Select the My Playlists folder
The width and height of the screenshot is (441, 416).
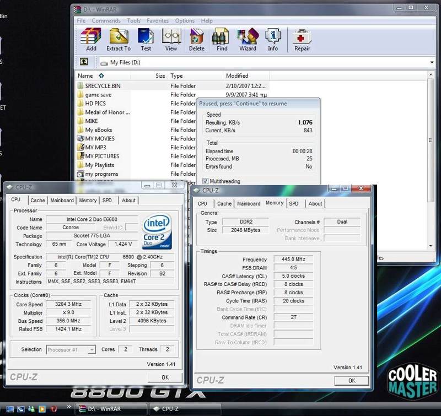95,165
